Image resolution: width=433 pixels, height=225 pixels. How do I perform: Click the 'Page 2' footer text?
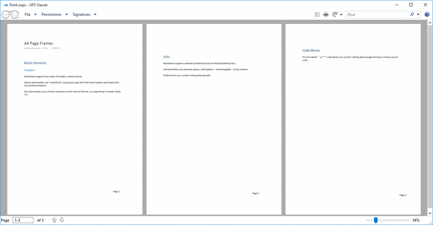pyautogui.click(x=255, y=193)
